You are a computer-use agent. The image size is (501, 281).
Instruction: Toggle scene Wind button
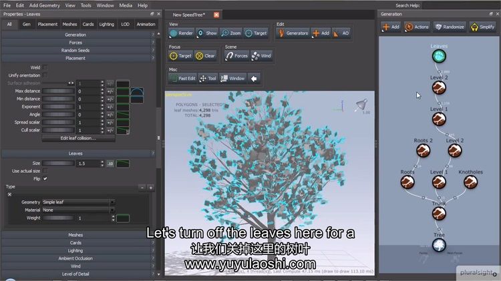261,55
